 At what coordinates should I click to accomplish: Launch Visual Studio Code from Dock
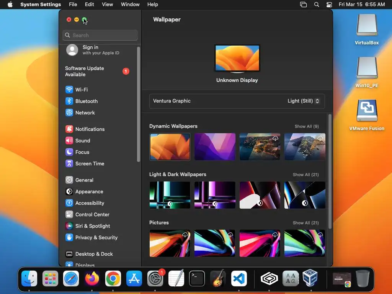pyautogui.click(x=239, y=279)
